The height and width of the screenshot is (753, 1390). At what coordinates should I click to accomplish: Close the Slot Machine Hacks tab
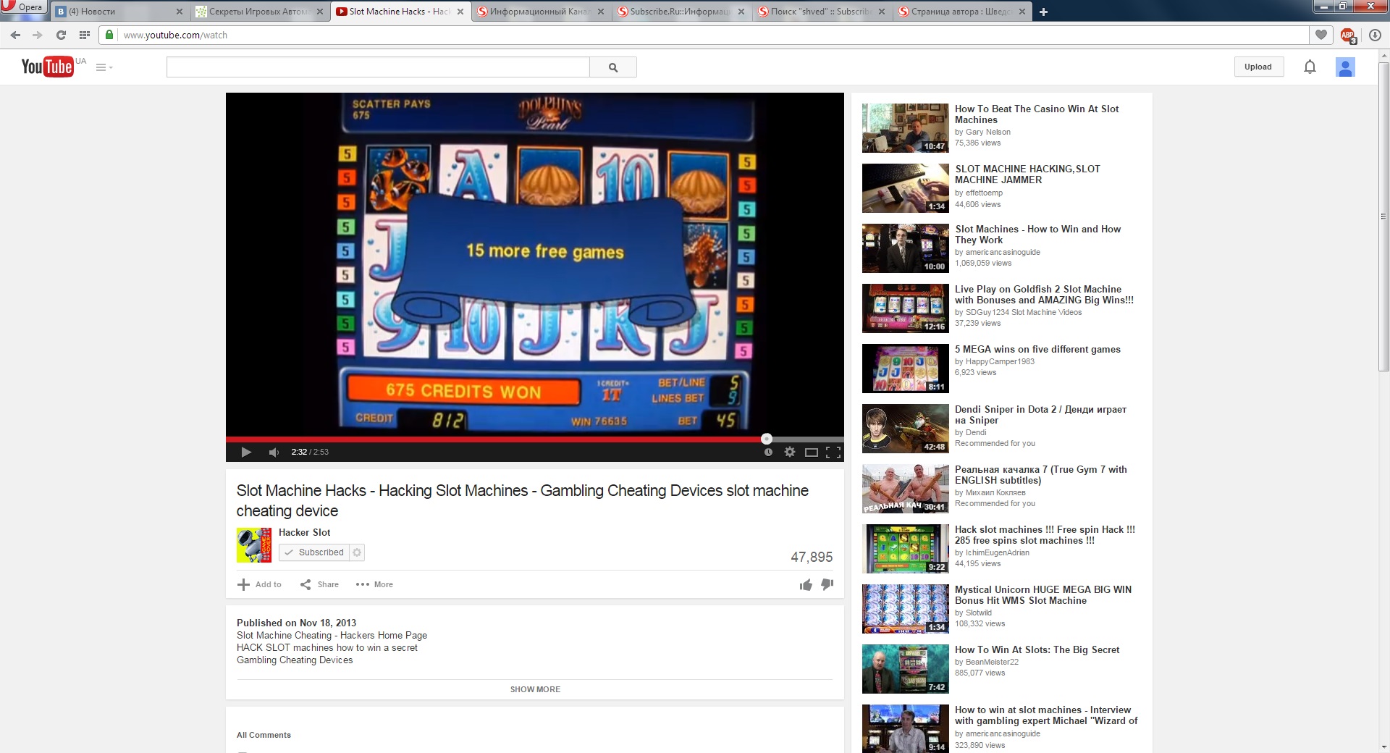(460, 12)
